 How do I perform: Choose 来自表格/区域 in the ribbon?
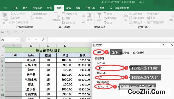[x=19, y=22]
